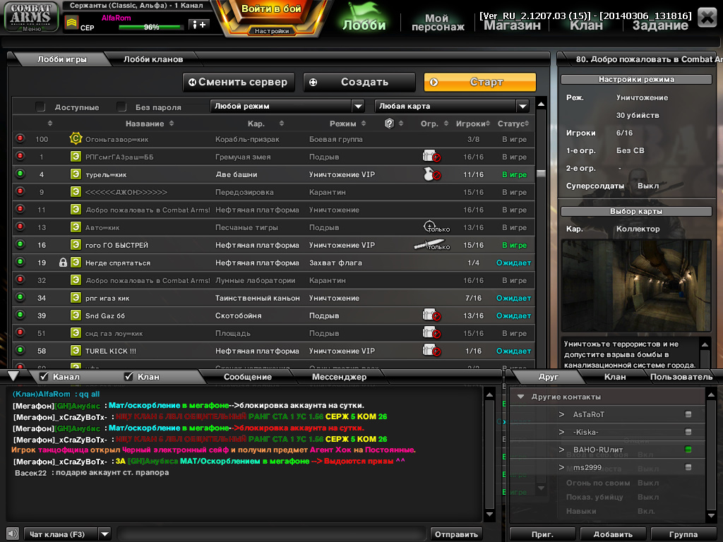The width and height of the screenshot is (723, 542).
Task: Select room 39 Snd Gaz 66
Action: tap(273, 315)
